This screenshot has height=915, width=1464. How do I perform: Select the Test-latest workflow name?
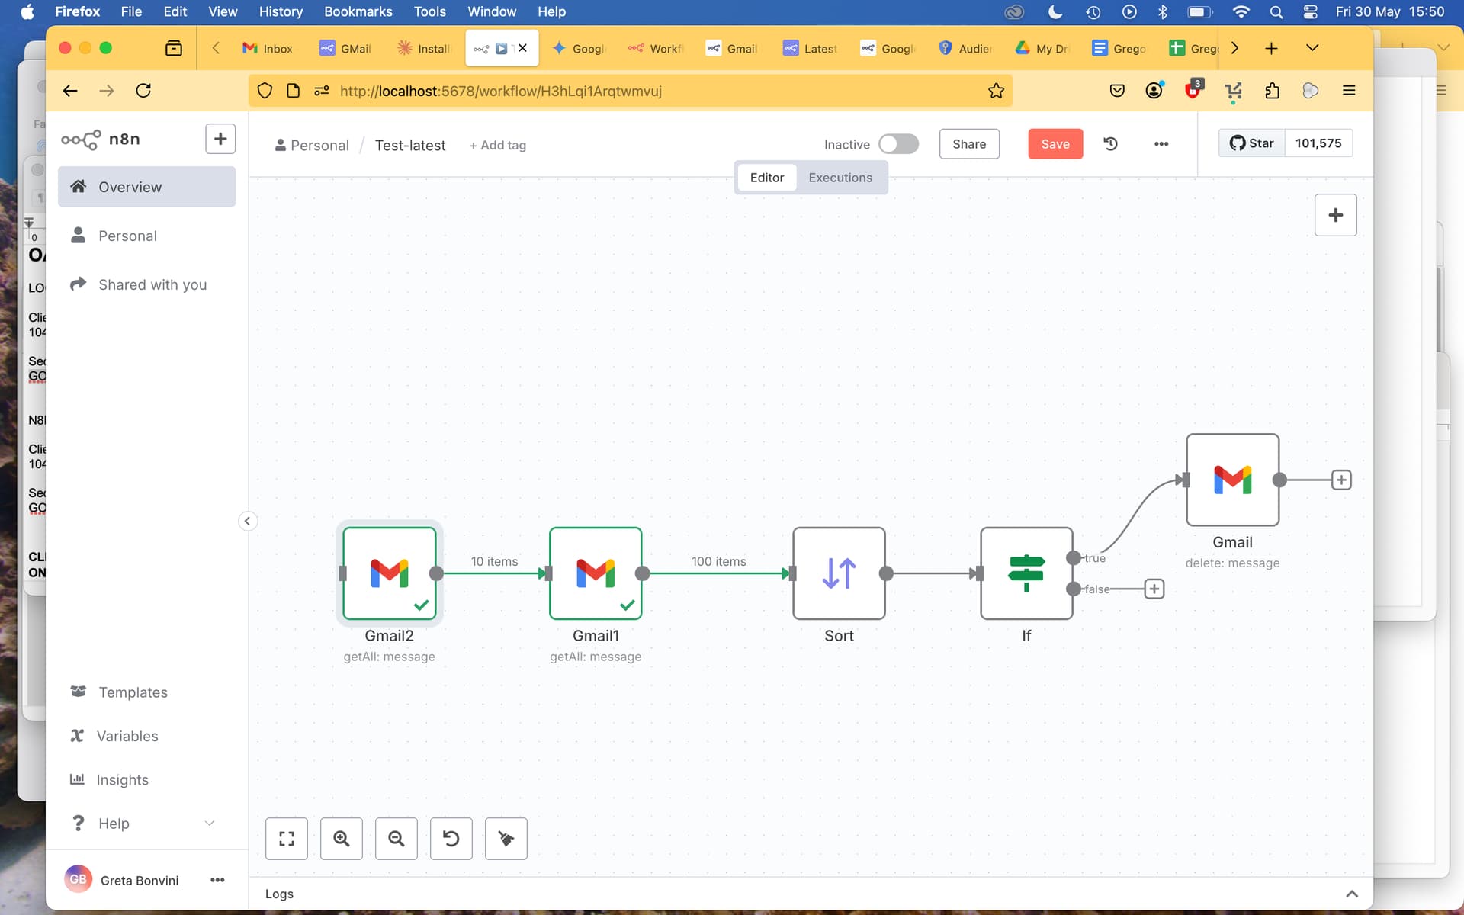(x=410, y=145)
